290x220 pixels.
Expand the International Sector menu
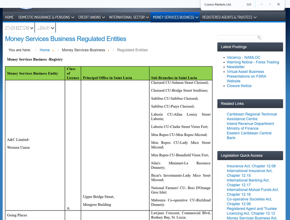coord(129,17)
